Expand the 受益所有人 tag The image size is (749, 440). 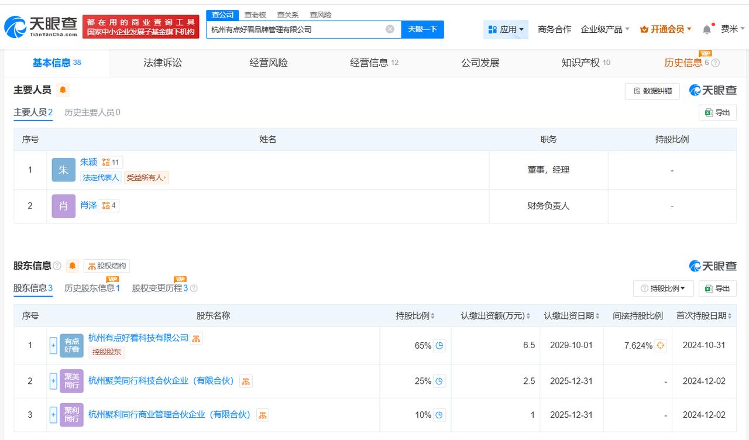coord(146,177)
